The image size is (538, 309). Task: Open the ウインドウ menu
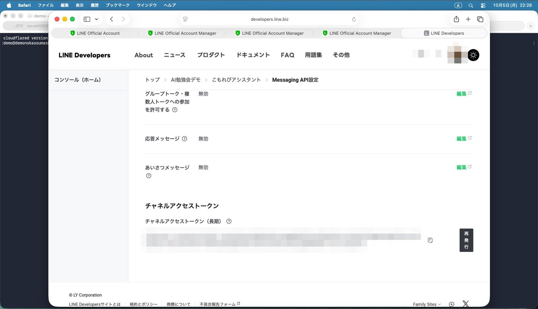point(147,5)
